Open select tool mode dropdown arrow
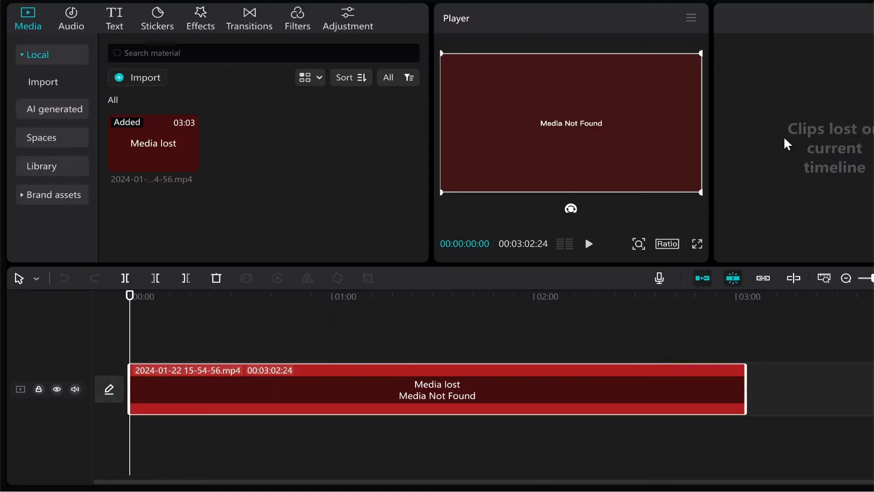 (x=36, y=279)
